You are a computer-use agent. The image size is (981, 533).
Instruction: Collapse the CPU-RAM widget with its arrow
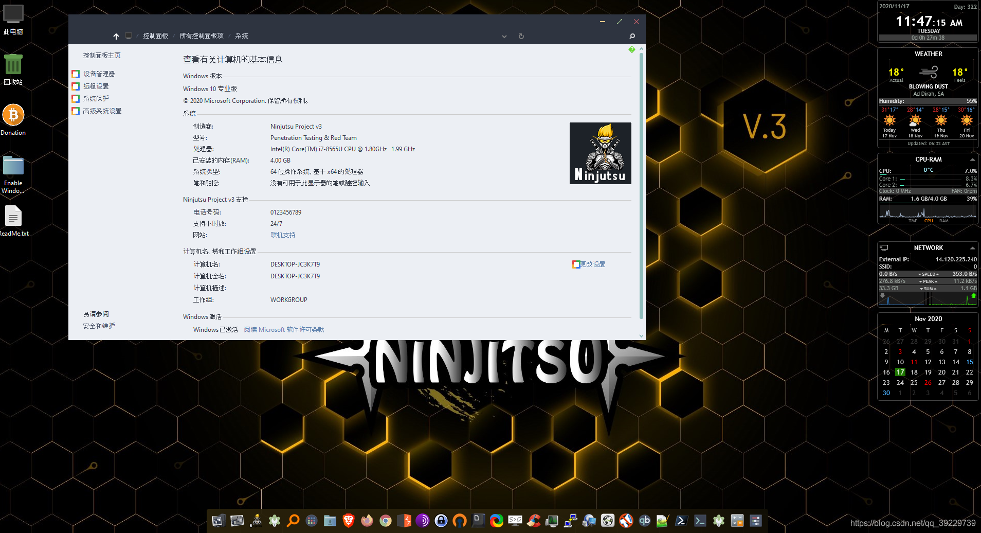tap(972, 159)
